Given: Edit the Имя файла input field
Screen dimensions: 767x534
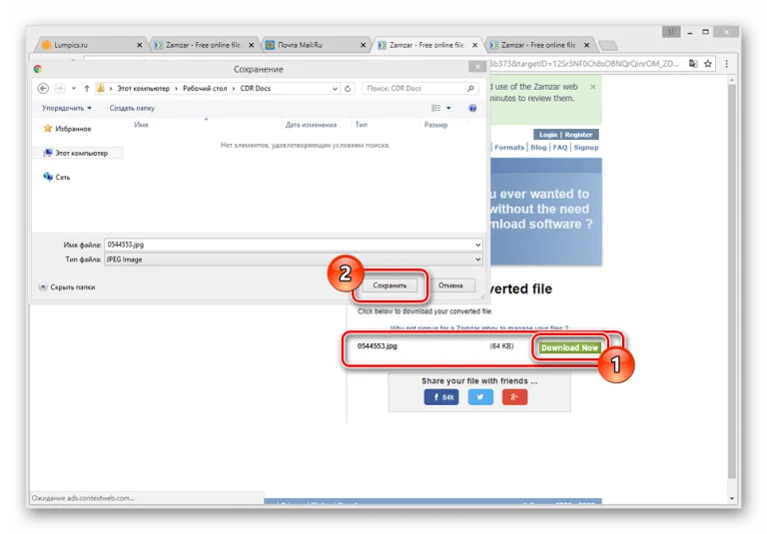Looking at the screenshot, I should pos(293,244).
